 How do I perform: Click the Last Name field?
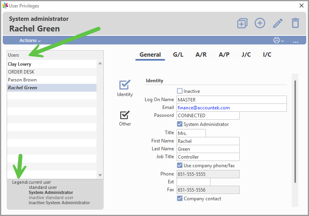click(208, 149)
